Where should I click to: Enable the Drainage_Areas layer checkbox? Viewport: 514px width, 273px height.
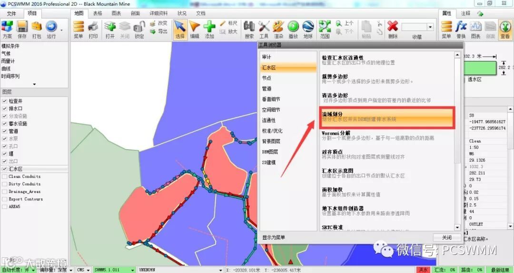click(x=5, y=192)
